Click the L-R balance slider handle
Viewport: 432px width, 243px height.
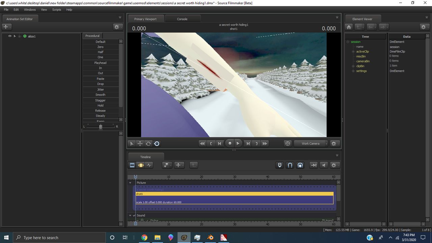point(101,127)
